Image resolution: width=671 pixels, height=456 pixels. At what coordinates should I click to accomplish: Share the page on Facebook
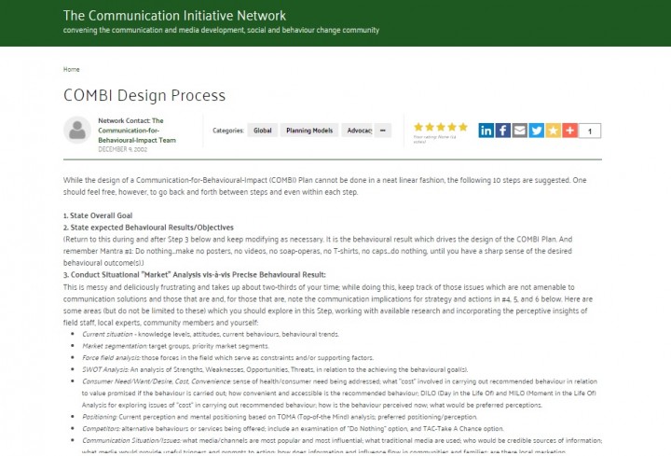pos(503,131)
